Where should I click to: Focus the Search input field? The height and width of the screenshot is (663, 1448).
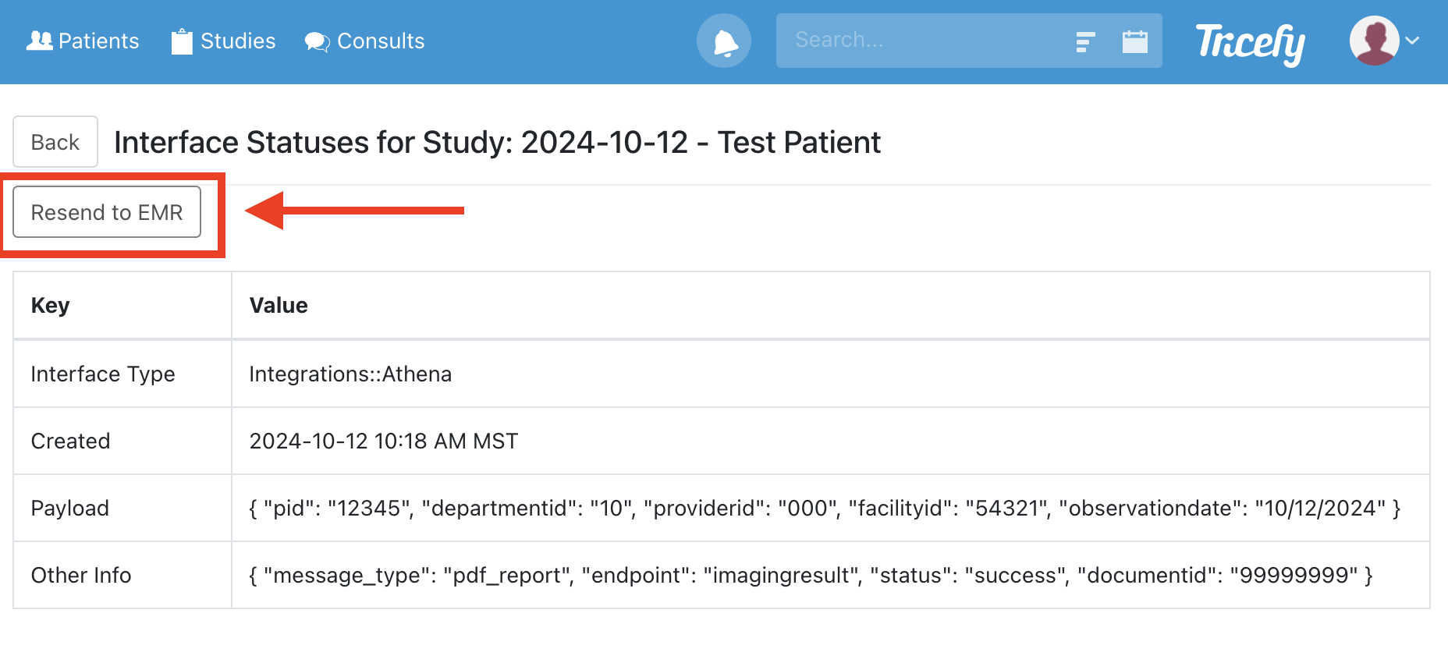click(921, 41)
